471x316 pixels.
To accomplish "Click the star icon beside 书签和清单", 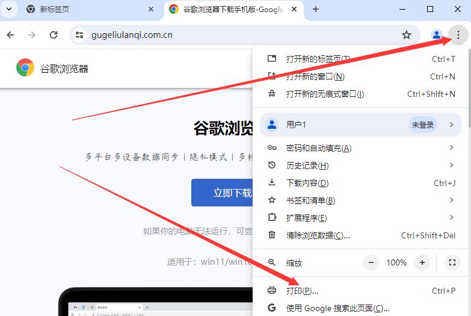I will point(272,200).
